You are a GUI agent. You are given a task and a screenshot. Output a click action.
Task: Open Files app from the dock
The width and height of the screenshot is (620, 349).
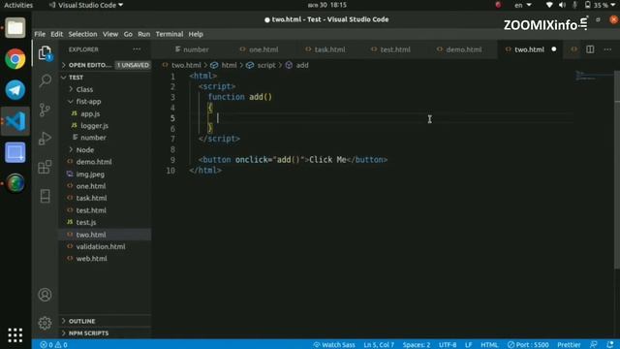point(15,28)
